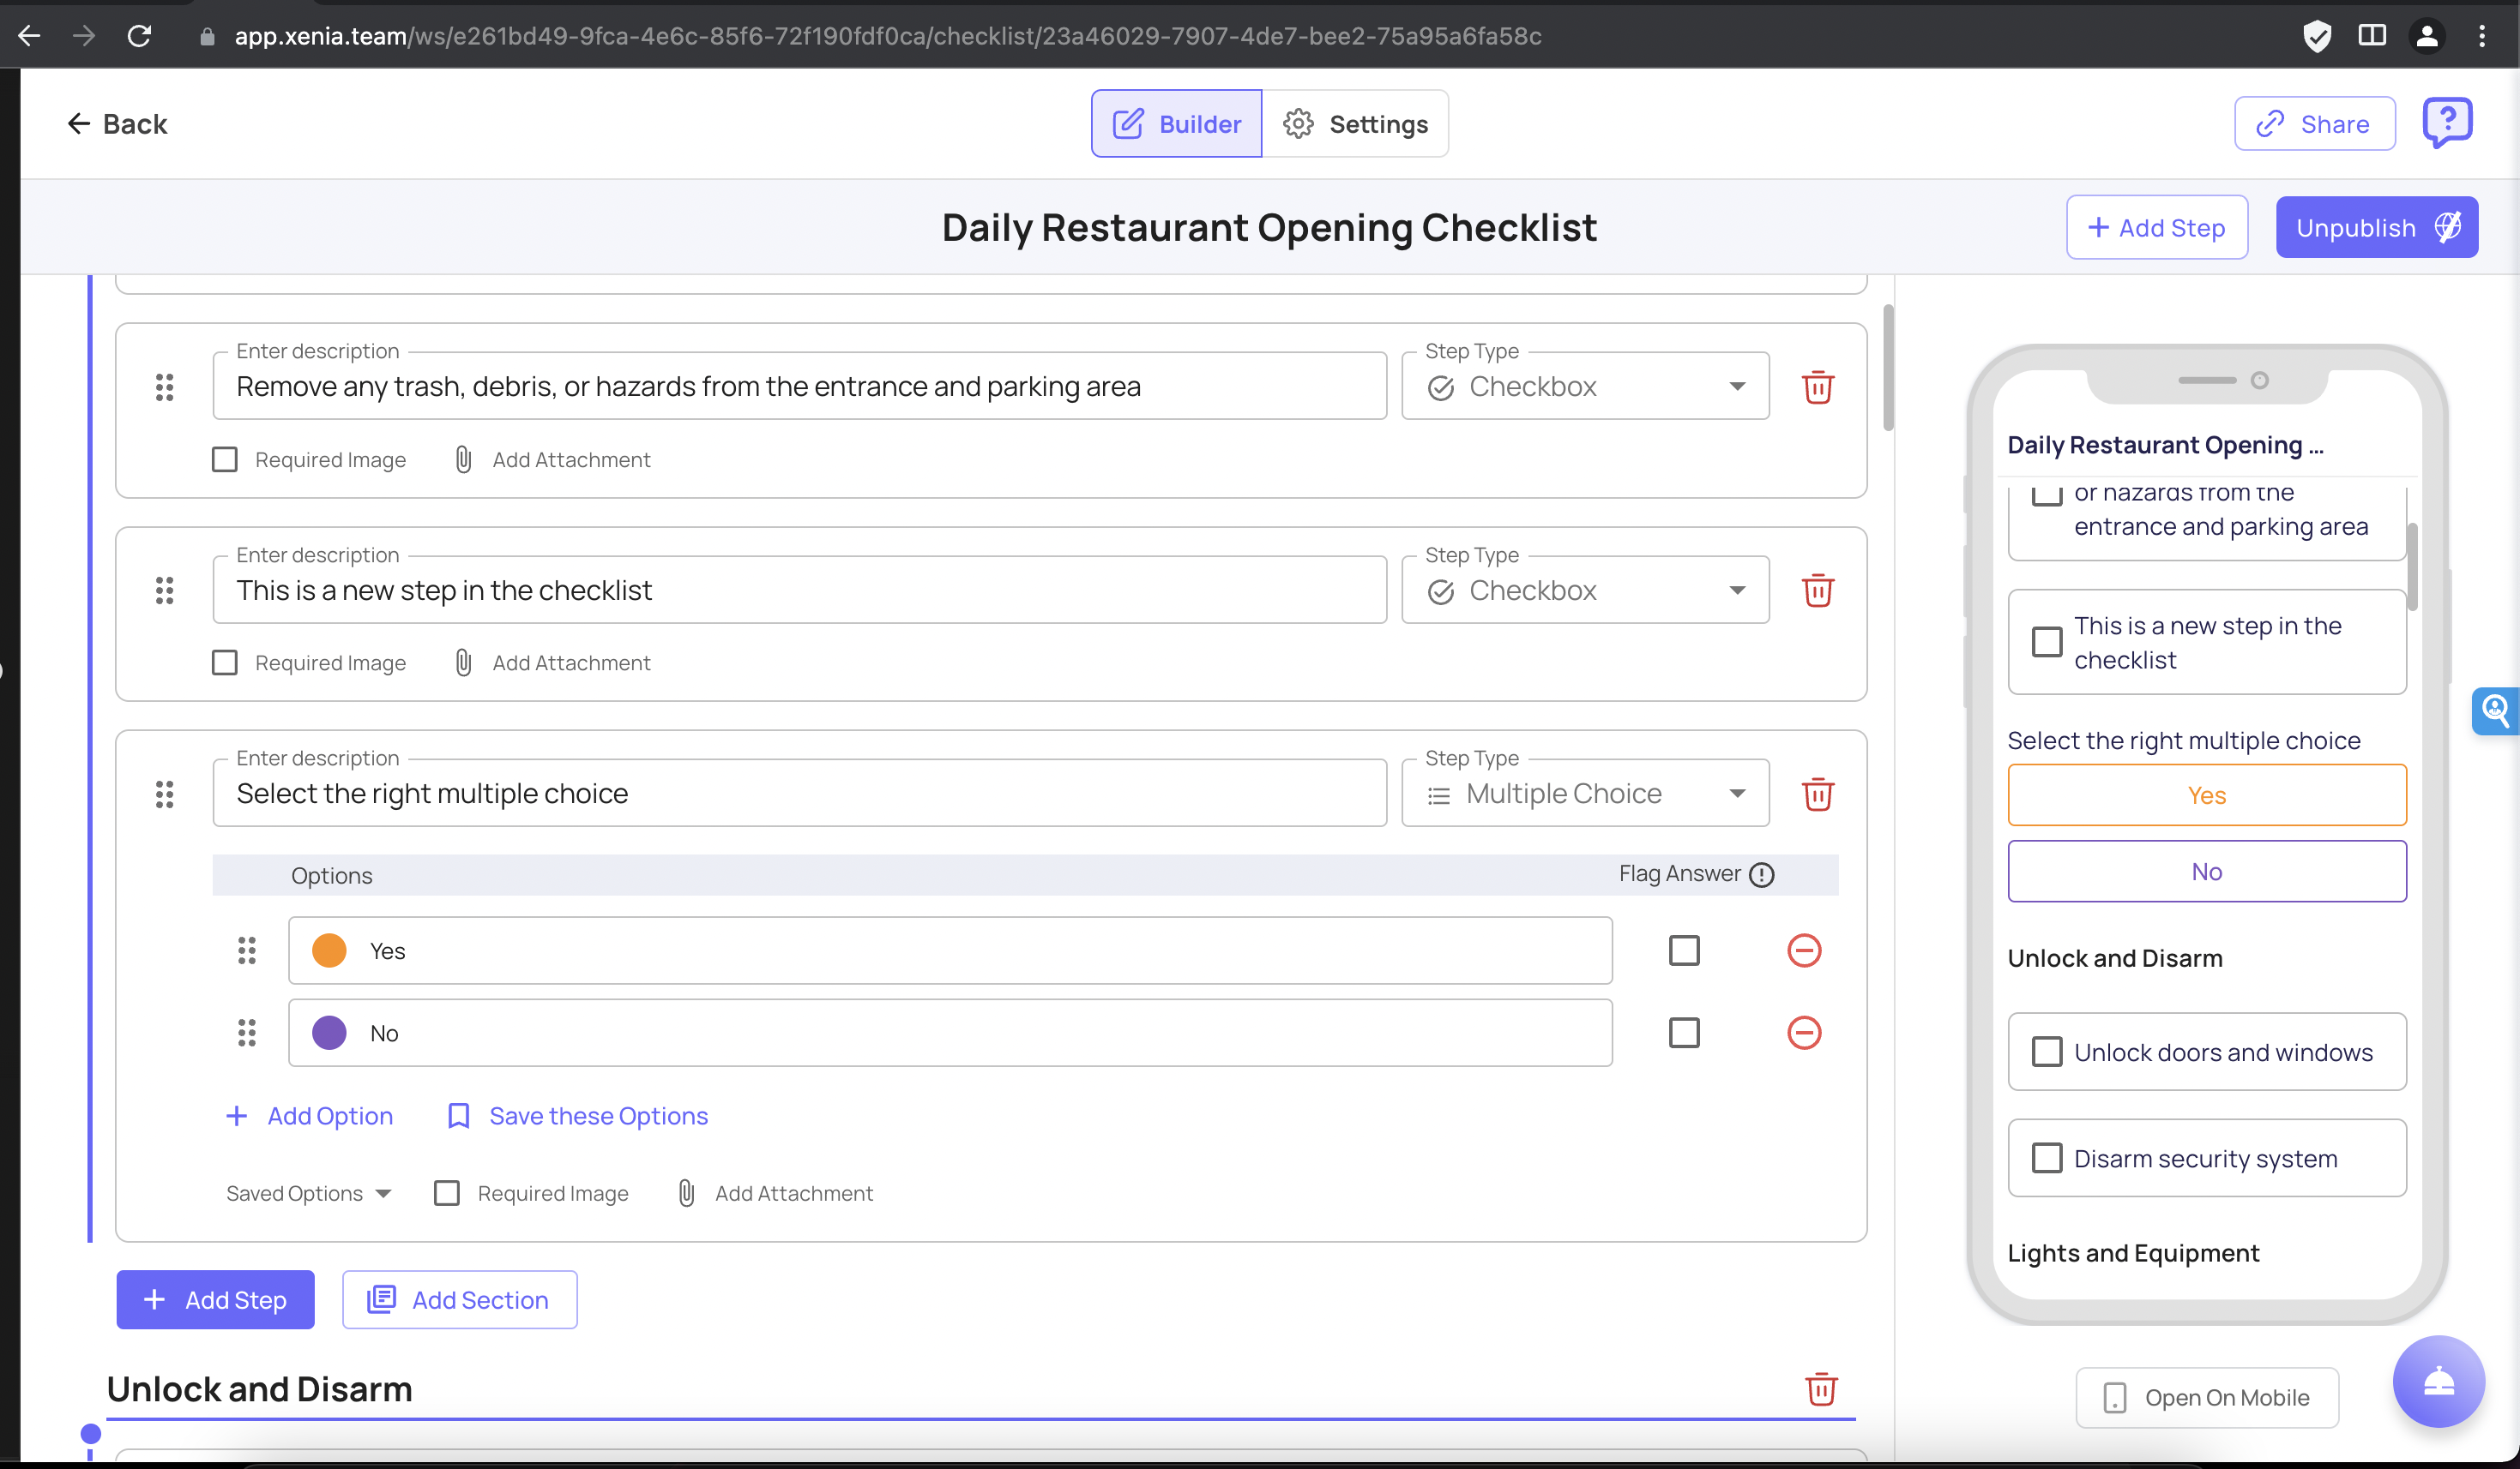The width and height of the screenshot is (2520, 1469).
Task: Go back in browser history
Action: 30,36
